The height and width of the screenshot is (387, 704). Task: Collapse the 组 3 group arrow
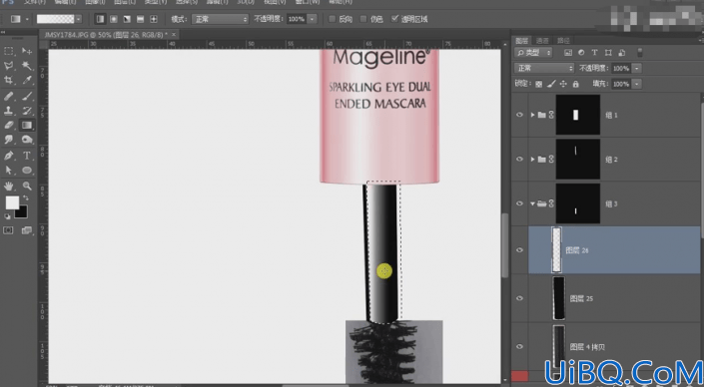tap(532, 203)
